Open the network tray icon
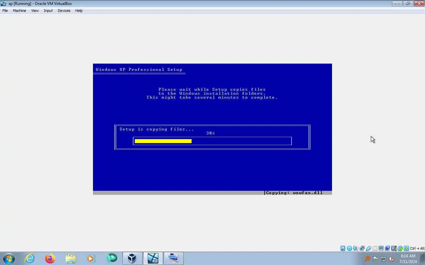The image size is (425, 265). click(x=383, y=259)
